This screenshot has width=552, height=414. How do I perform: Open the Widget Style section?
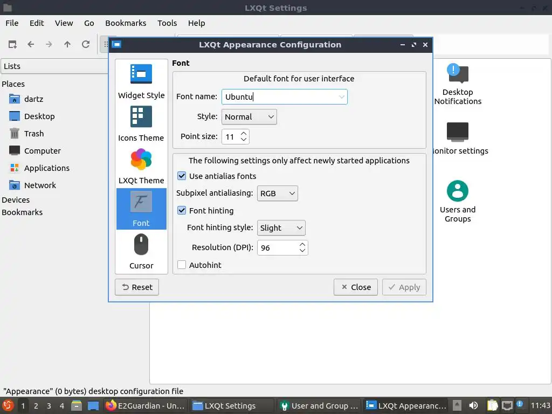point(141,82)
